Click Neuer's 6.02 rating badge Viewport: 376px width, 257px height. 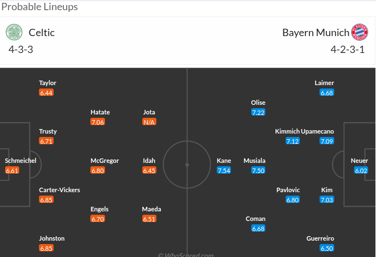361,170
